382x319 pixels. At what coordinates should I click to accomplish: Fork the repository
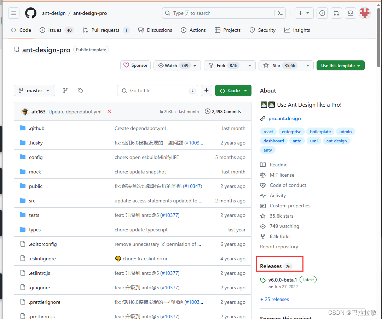[x=224, y=65]
